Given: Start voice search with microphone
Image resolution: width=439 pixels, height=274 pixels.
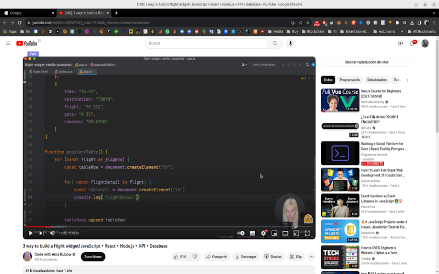Looking at the screenshot, I should (x=290, y=43).
